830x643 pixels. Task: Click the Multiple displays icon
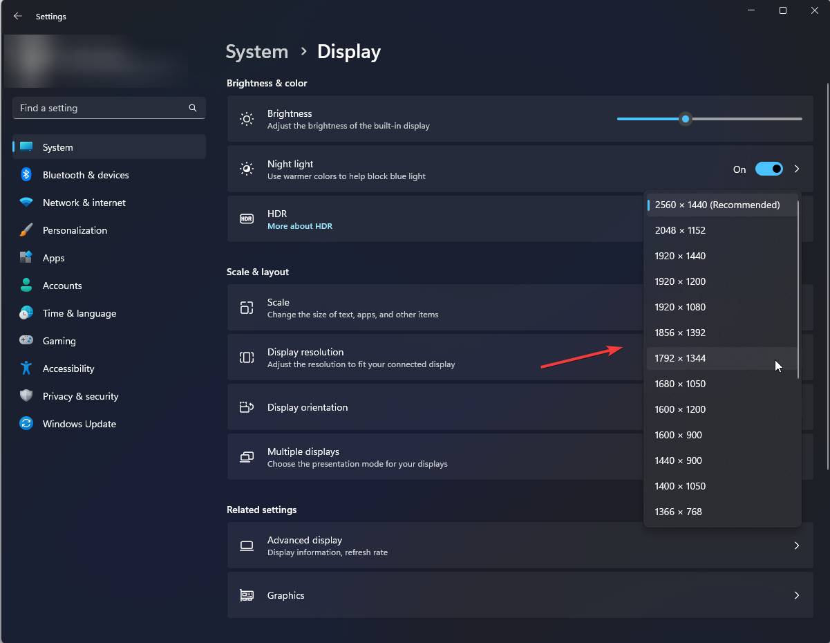(x=247, y=457)
